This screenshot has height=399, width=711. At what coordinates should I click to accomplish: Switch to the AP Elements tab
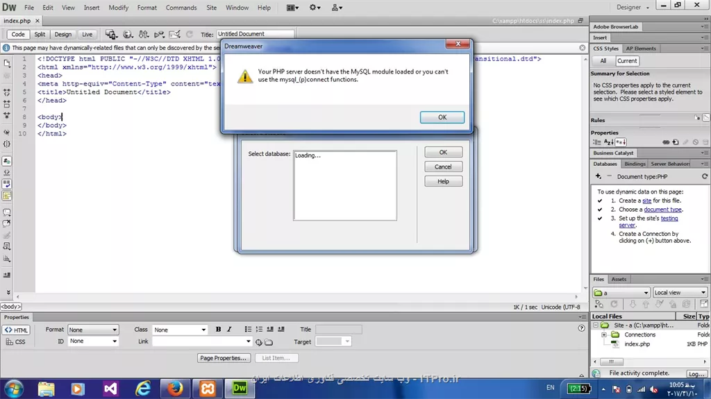click(x=641, y=49)
